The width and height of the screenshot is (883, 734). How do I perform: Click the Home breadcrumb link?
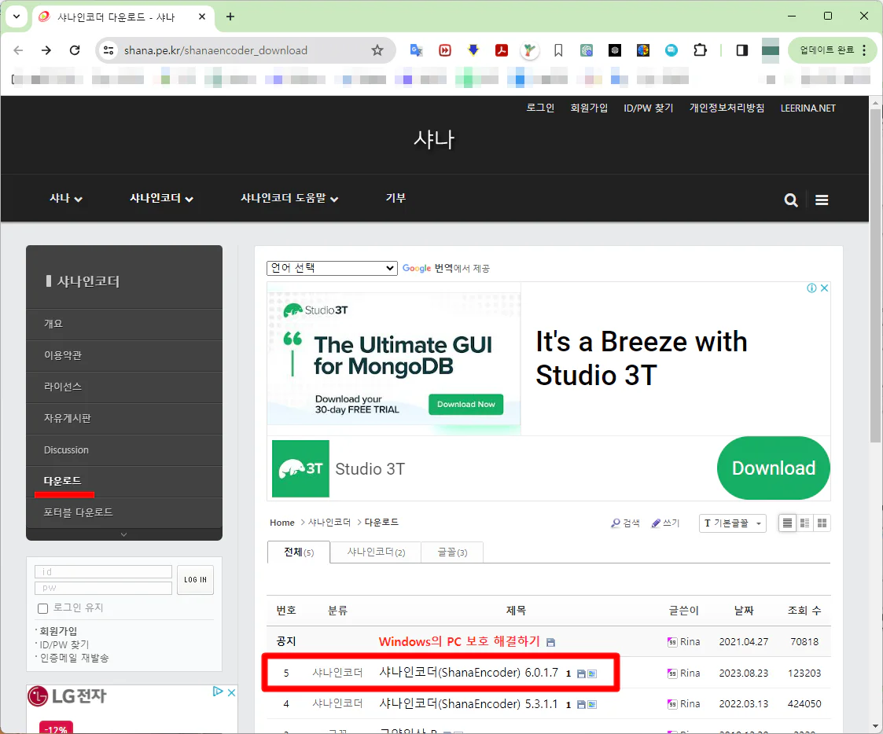[x=281, y=523]
